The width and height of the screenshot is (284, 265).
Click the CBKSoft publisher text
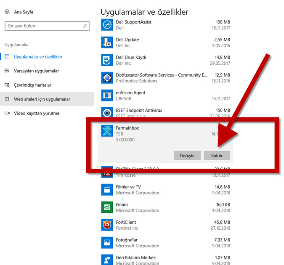click(124, 99)
